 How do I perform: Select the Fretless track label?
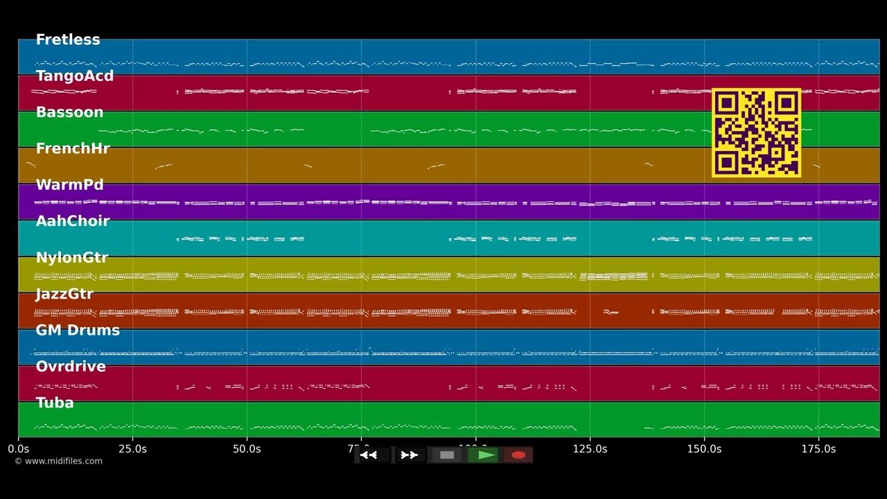[68, 40]
